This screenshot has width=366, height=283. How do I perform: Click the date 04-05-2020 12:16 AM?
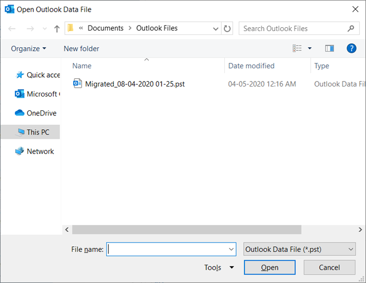pyautogui.click(x=262, y=84)
